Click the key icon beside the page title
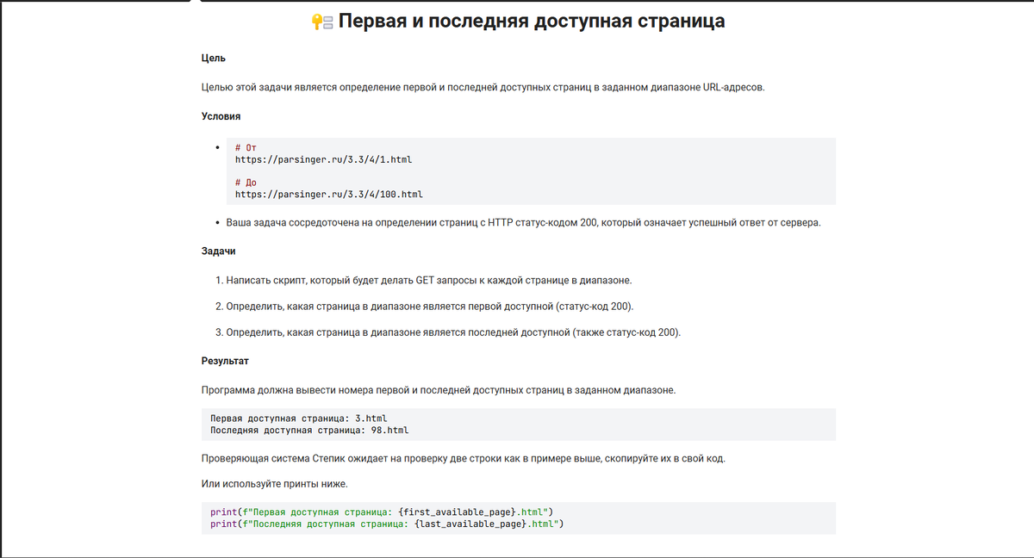The height and width of the screenshot is (558, 1034). pyautogui.click(x=321, y=22)
